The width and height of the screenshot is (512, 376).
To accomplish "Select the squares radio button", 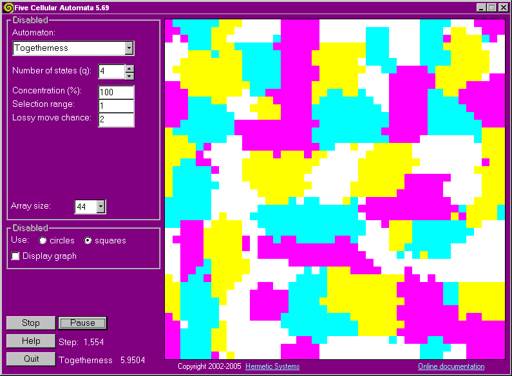I will click(x=89, y=241).
